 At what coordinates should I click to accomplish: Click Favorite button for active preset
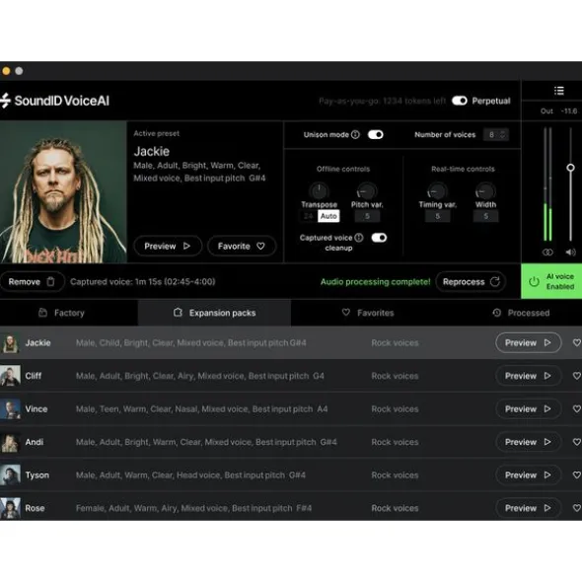pyautogui.click(x=242, y=247)
